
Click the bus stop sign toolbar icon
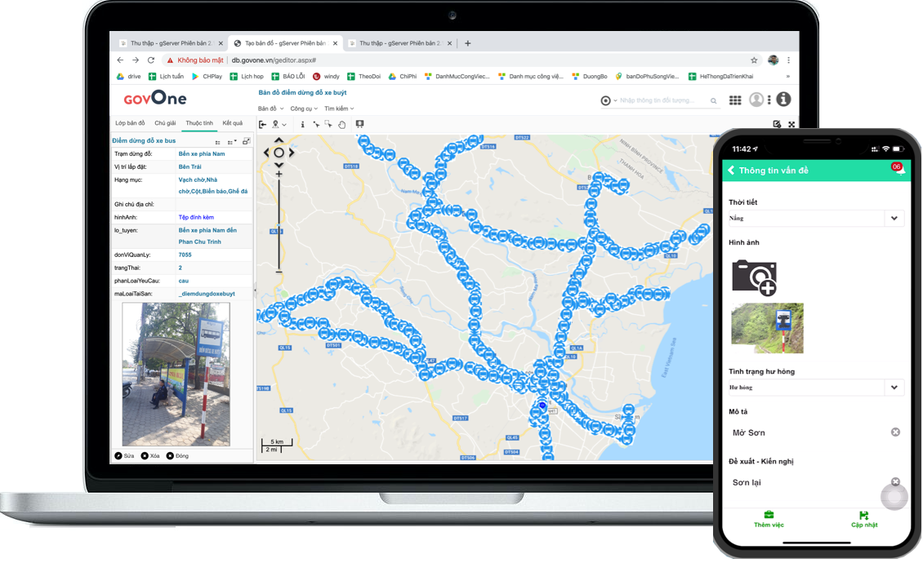tap(359, 125)
